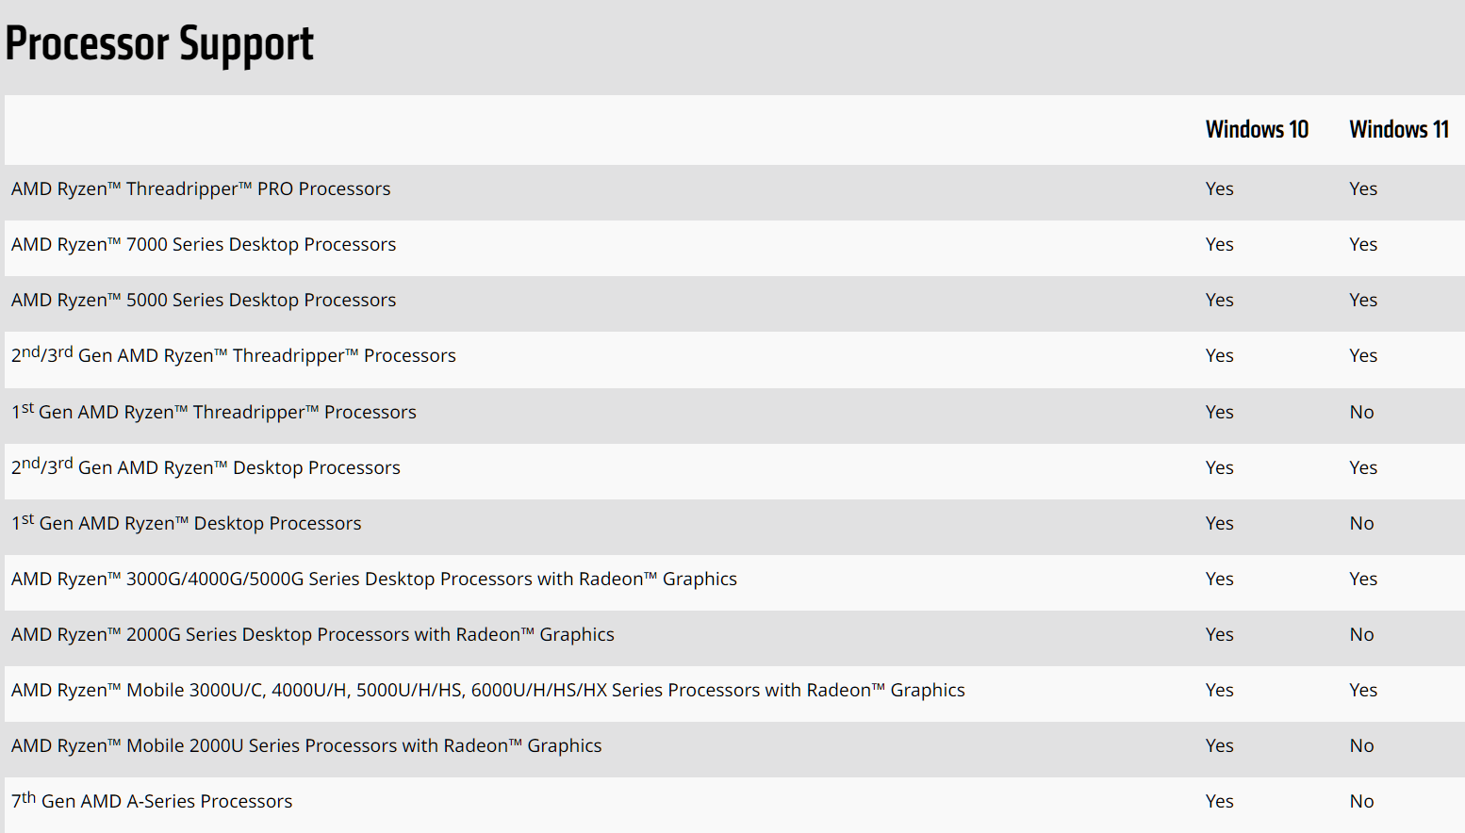Click AMD Ryzen Threadripper PRO Processors row label

tap(201, 188)
